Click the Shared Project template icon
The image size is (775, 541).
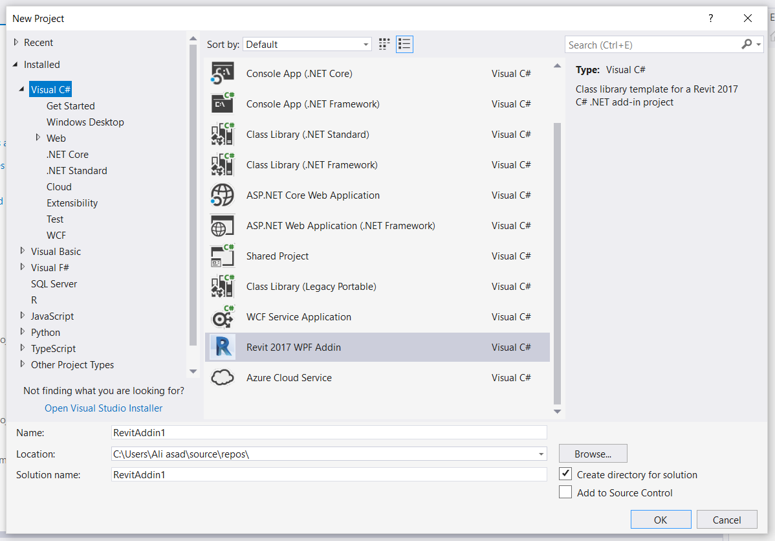pos(223,256)
